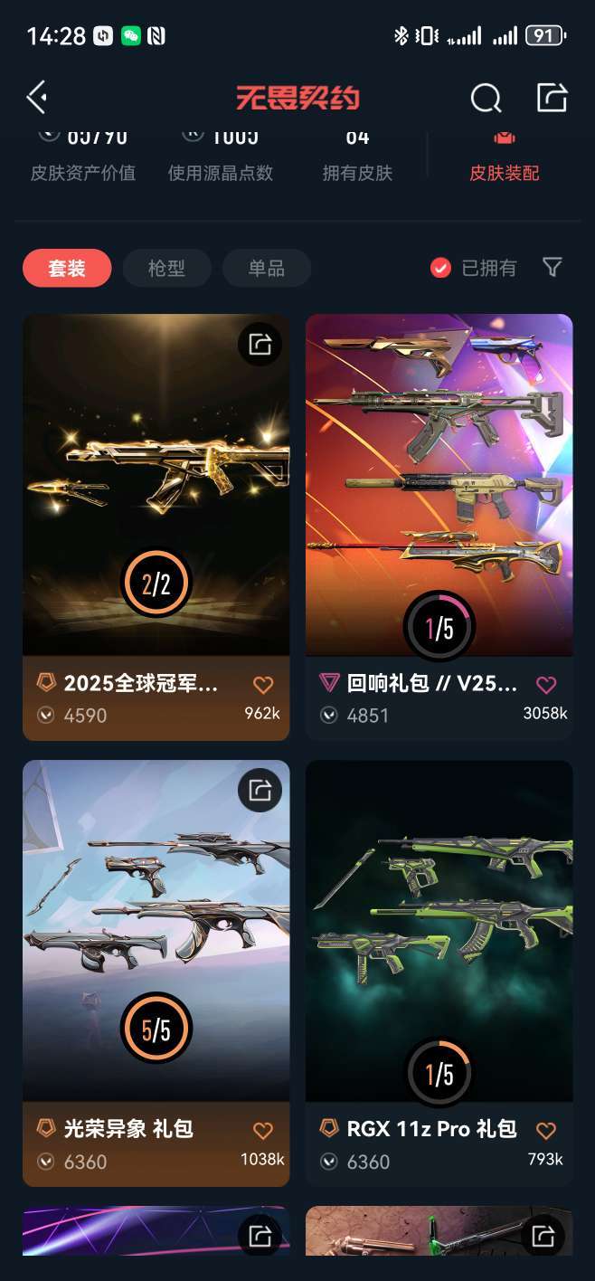Switch to the 枪型 tab
This screenshot has width=595, height=1281.
pos(166,268)
